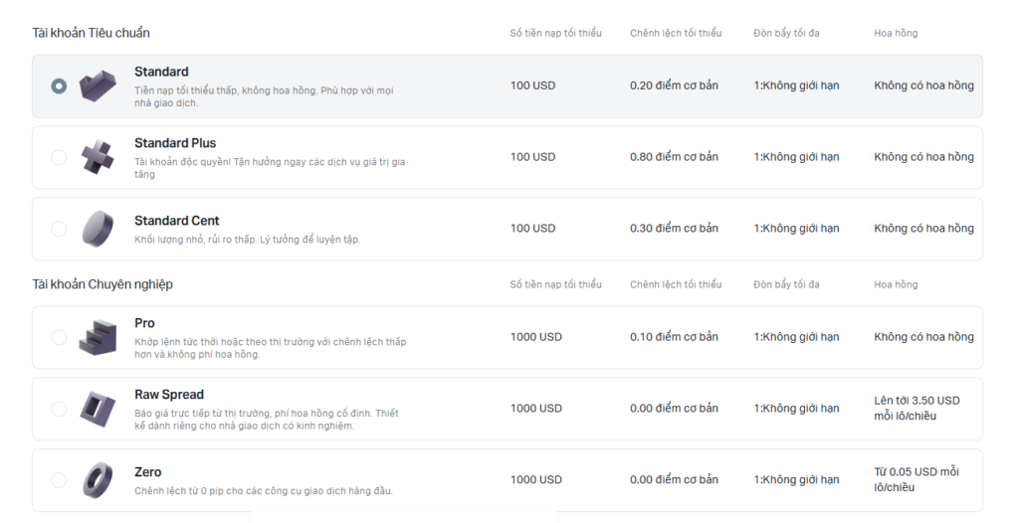Click the Standard Plus account title

tap(175, 143)
